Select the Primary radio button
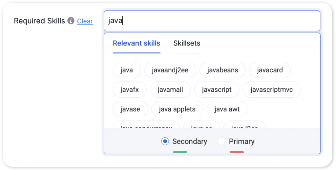The width and height of the screenshot is (336, 171). (x=221, y=142)
